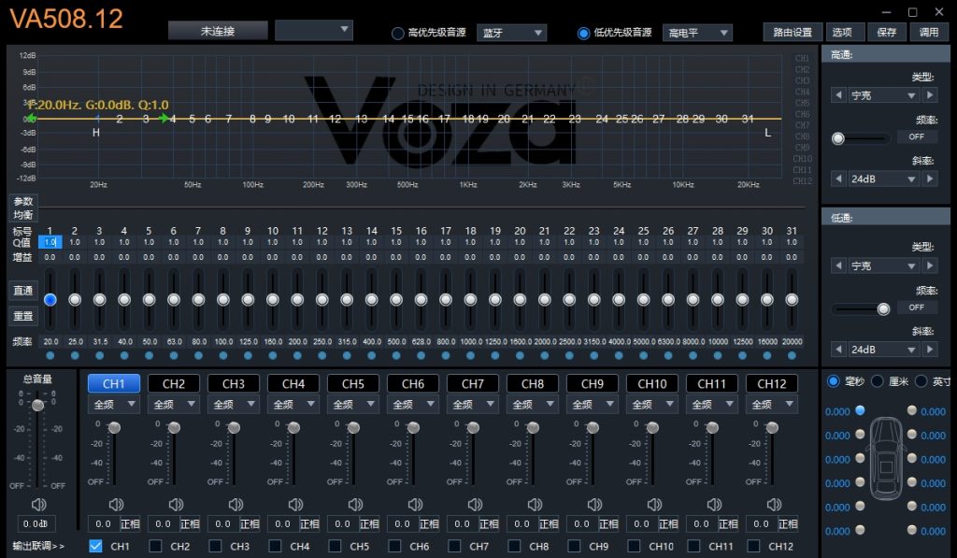Open CH5 全频 range dropdown
The image size is (957, 558).
(353, 404)
